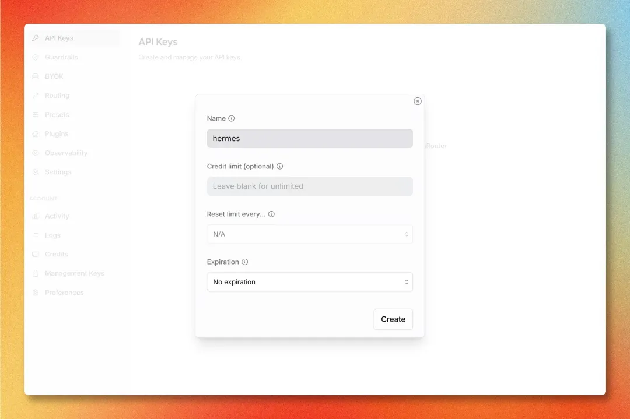The width and height of the screenshot is (630, 419).
Task: Click the list icon beside Logs
Action: (x=36, y=235)
